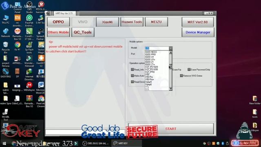Tick the Make Auto checkbox
Viewport: 261px width, 147px height.
click(132, 76)
